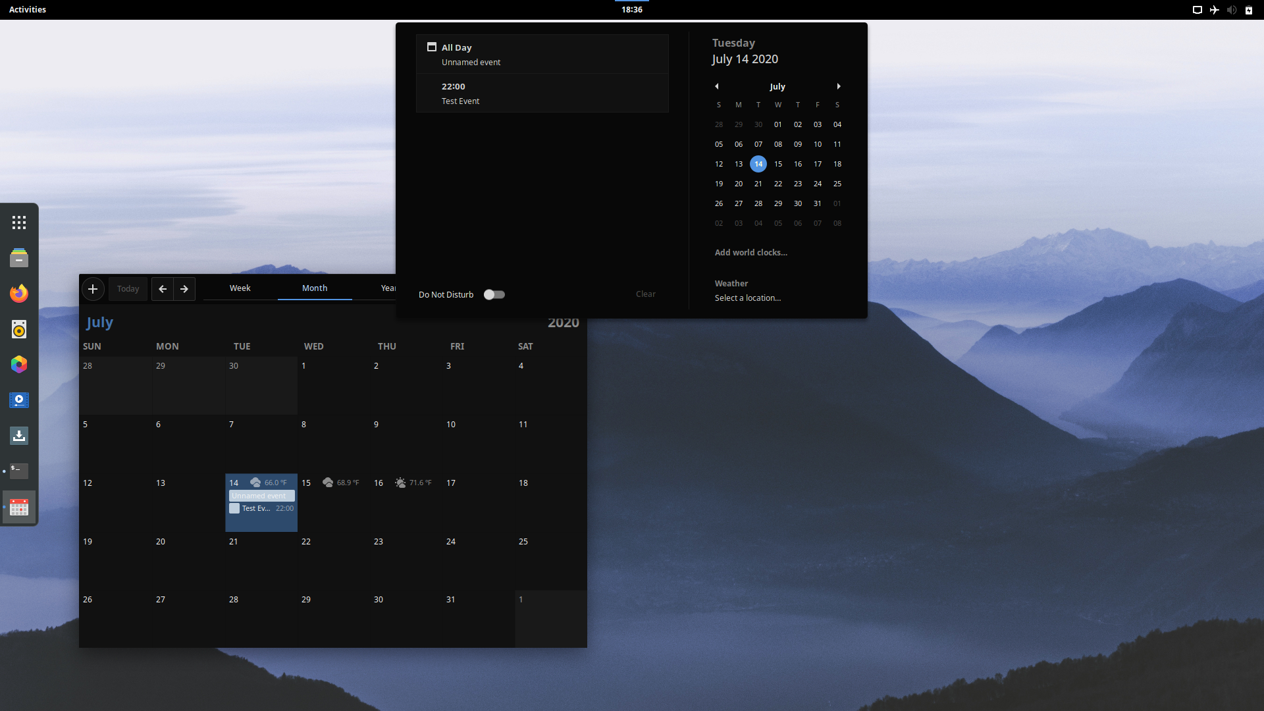This screenshot has width=1264, height=711.
Task: Select July 27 cell in month grid
Action: click(189, 619)
